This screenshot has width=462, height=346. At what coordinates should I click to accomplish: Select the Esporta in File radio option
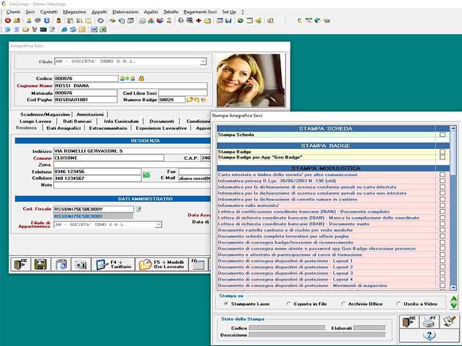(x=289, y=303)
